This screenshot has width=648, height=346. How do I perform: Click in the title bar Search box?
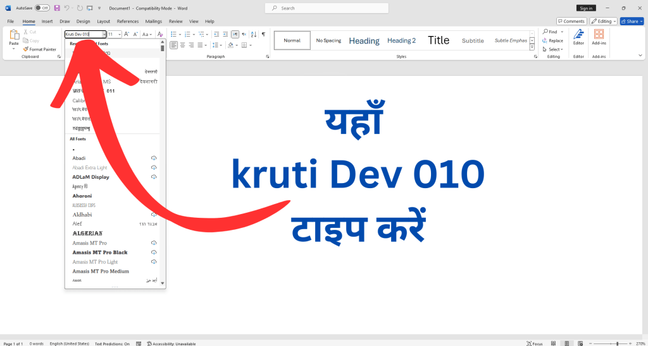tap(327, 8)
